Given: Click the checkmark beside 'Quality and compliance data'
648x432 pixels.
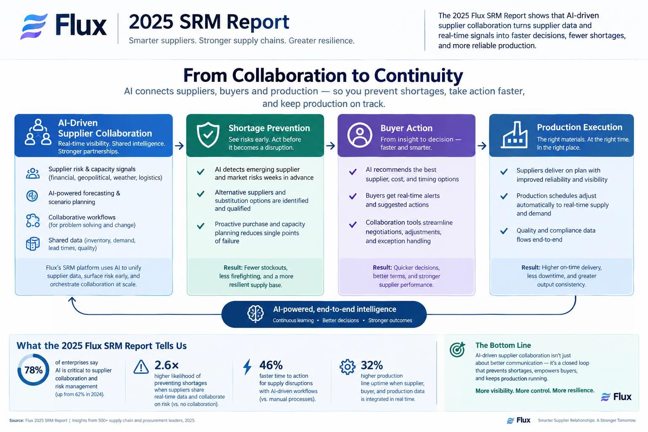Looking at the screenshot, I should click(x=504, y=231).
